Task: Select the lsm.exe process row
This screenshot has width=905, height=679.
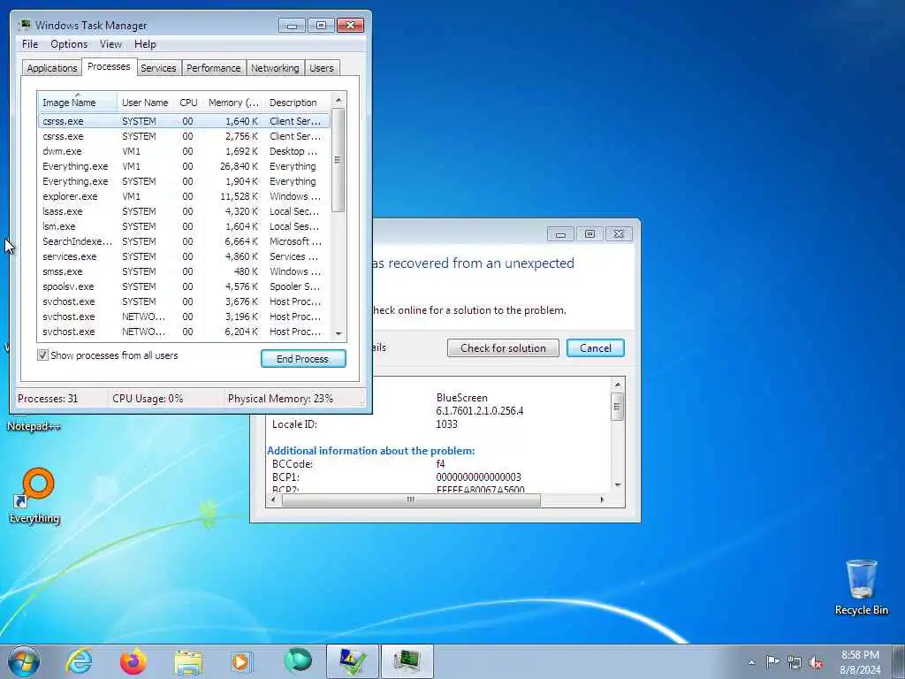Action: [184, 226]
